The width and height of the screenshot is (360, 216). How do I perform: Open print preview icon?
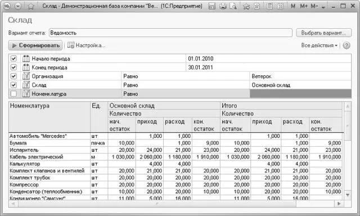point(233,6)
